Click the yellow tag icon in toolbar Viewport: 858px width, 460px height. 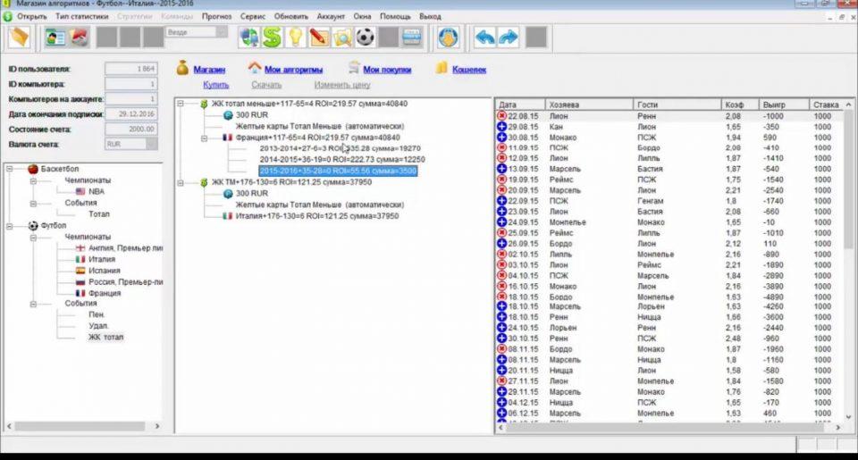18,38
